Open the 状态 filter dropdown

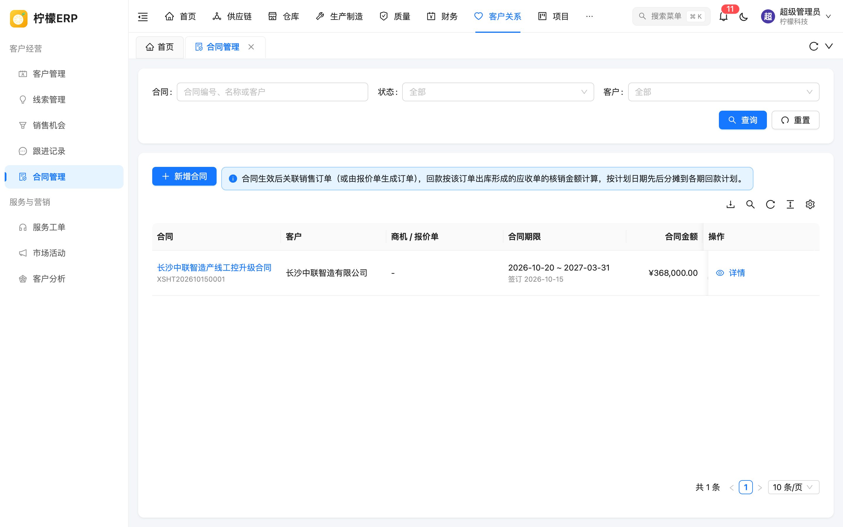(498, 92)
